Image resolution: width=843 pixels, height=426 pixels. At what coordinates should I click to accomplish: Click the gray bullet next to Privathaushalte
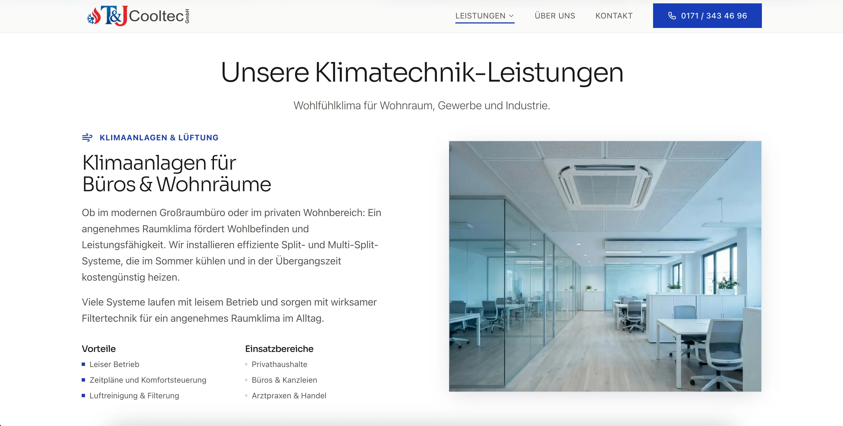(246, 364)
